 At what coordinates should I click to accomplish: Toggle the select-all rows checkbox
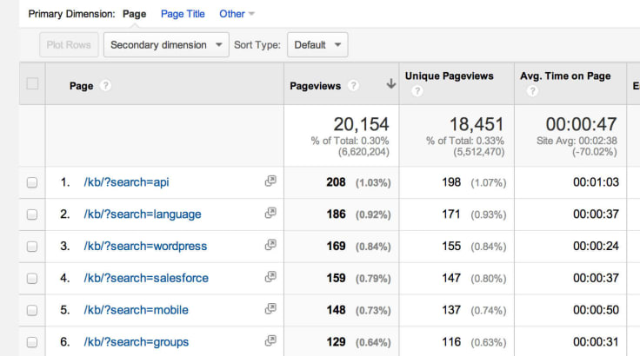tap(32, 83)
